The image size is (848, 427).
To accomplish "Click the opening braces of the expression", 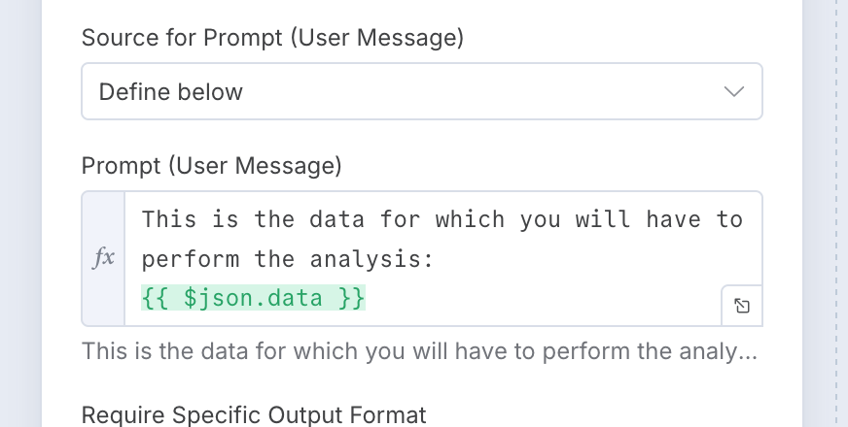I will (x=155, y=299).
